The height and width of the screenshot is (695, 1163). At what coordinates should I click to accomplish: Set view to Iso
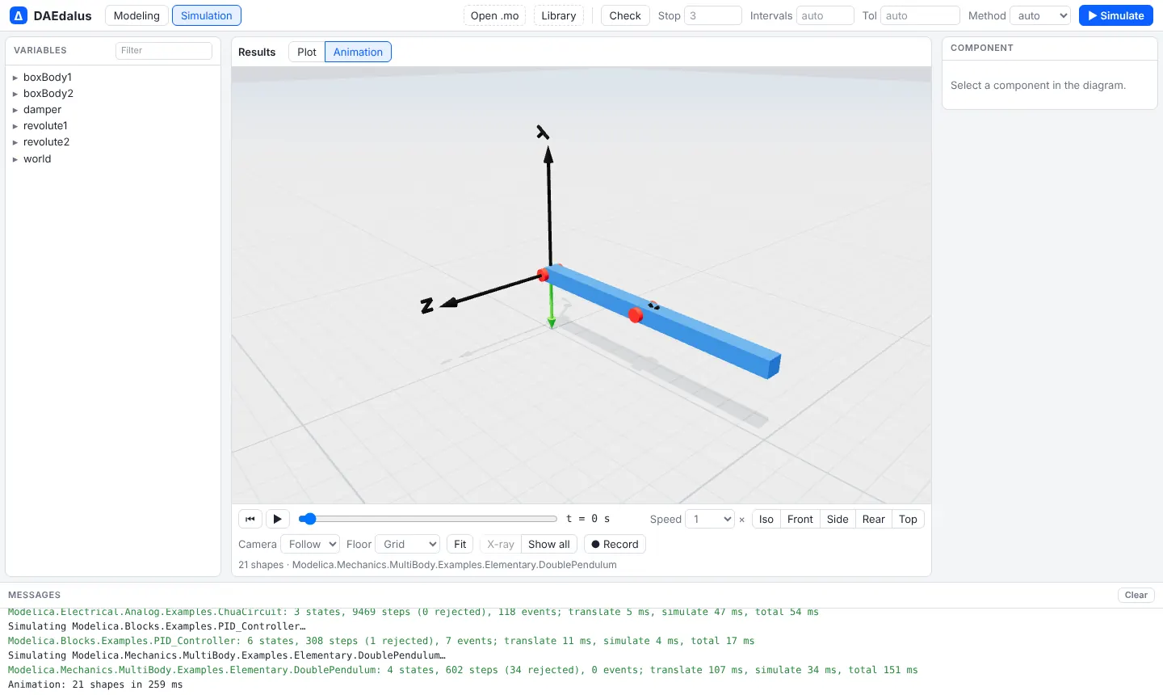(x=766, y=519)
